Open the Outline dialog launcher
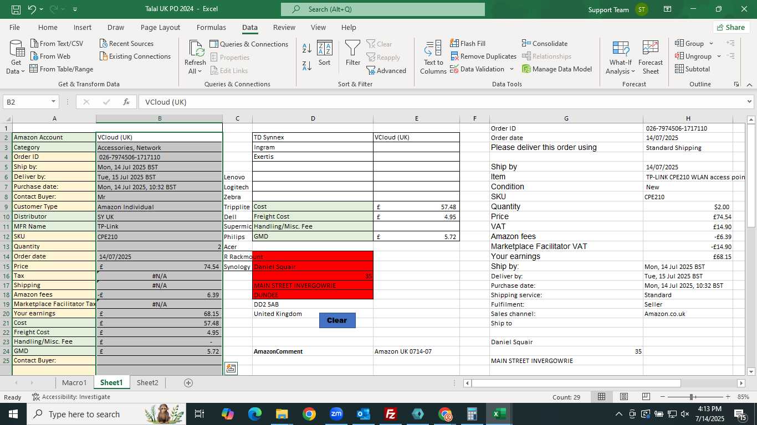The height and width of the screenshot is (425, 757). click(x=736, y=84)
